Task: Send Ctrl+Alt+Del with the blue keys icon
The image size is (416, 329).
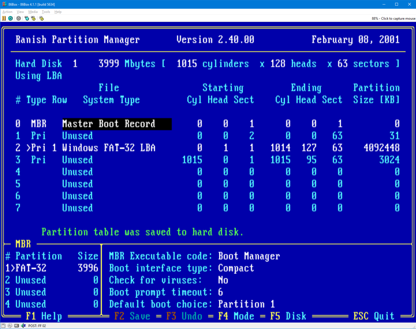Action: (27, 18)
